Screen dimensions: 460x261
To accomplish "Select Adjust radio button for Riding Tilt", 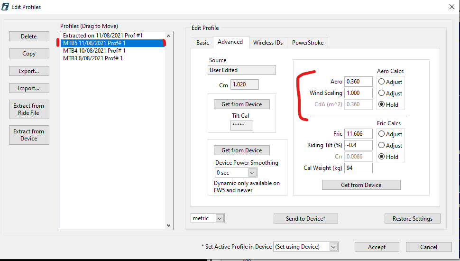I will coord(381,145).
